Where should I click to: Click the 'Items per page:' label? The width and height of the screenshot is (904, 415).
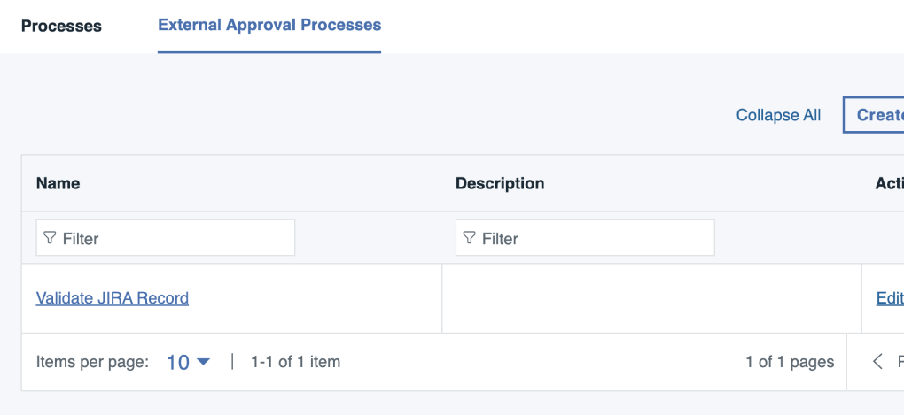(92, 362)
